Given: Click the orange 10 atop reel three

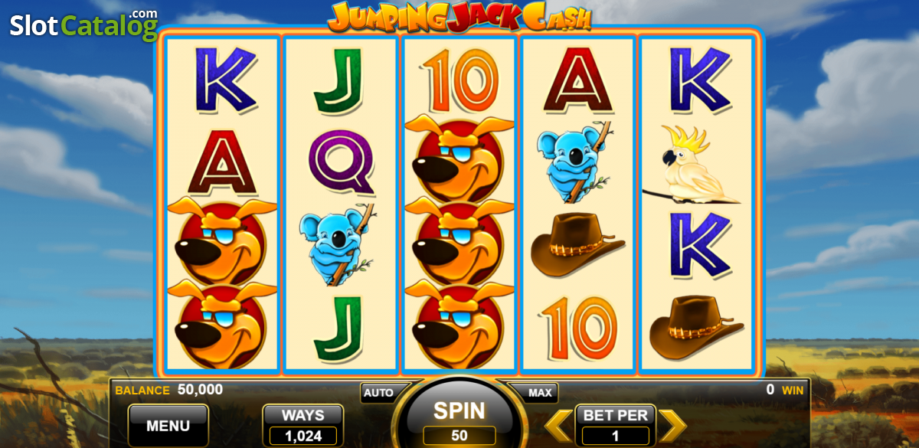Looking at the screenshot, I should coord(459,79).
